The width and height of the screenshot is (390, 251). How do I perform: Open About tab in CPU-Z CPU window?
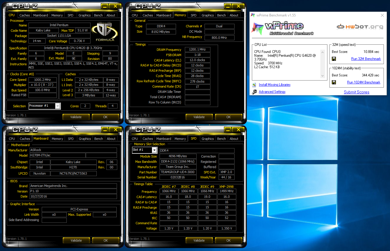[111, 15]
